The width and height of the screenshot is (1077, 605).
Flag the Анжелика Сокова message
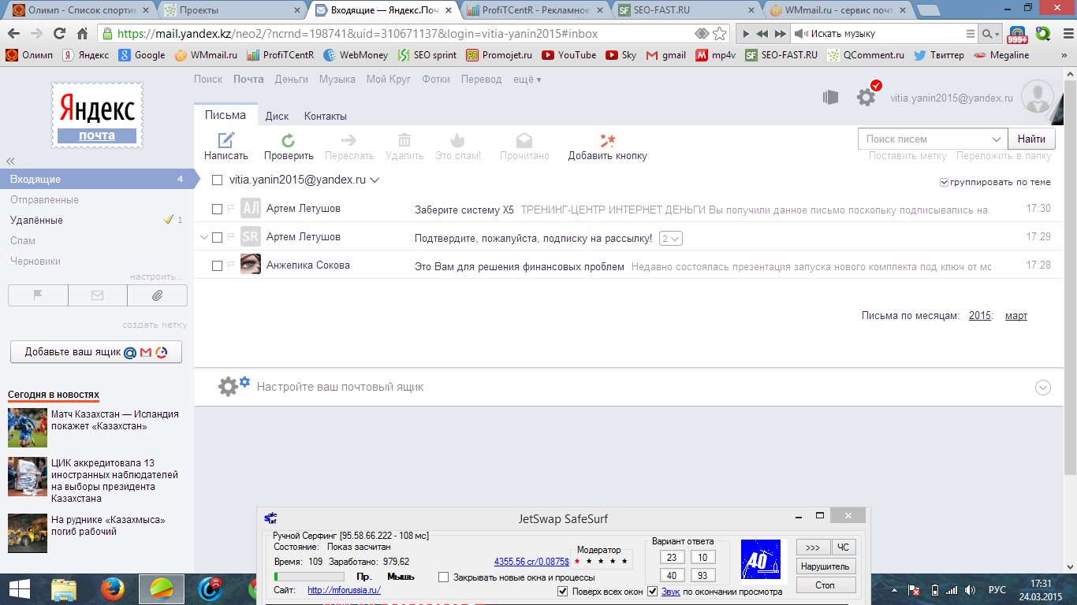pyautogui.click(x=231, y=265)
